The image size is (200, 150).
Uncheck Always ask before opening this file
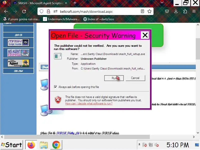tap(55, 87)
